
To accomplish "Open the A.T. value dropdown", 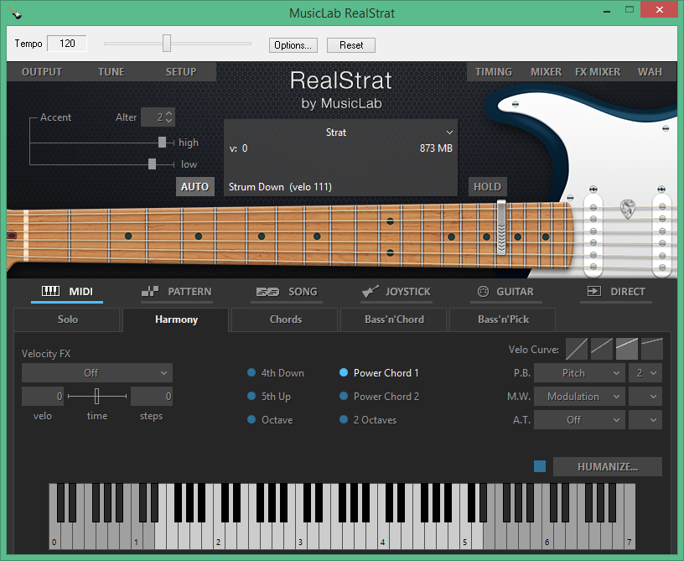I will (645, 419).
